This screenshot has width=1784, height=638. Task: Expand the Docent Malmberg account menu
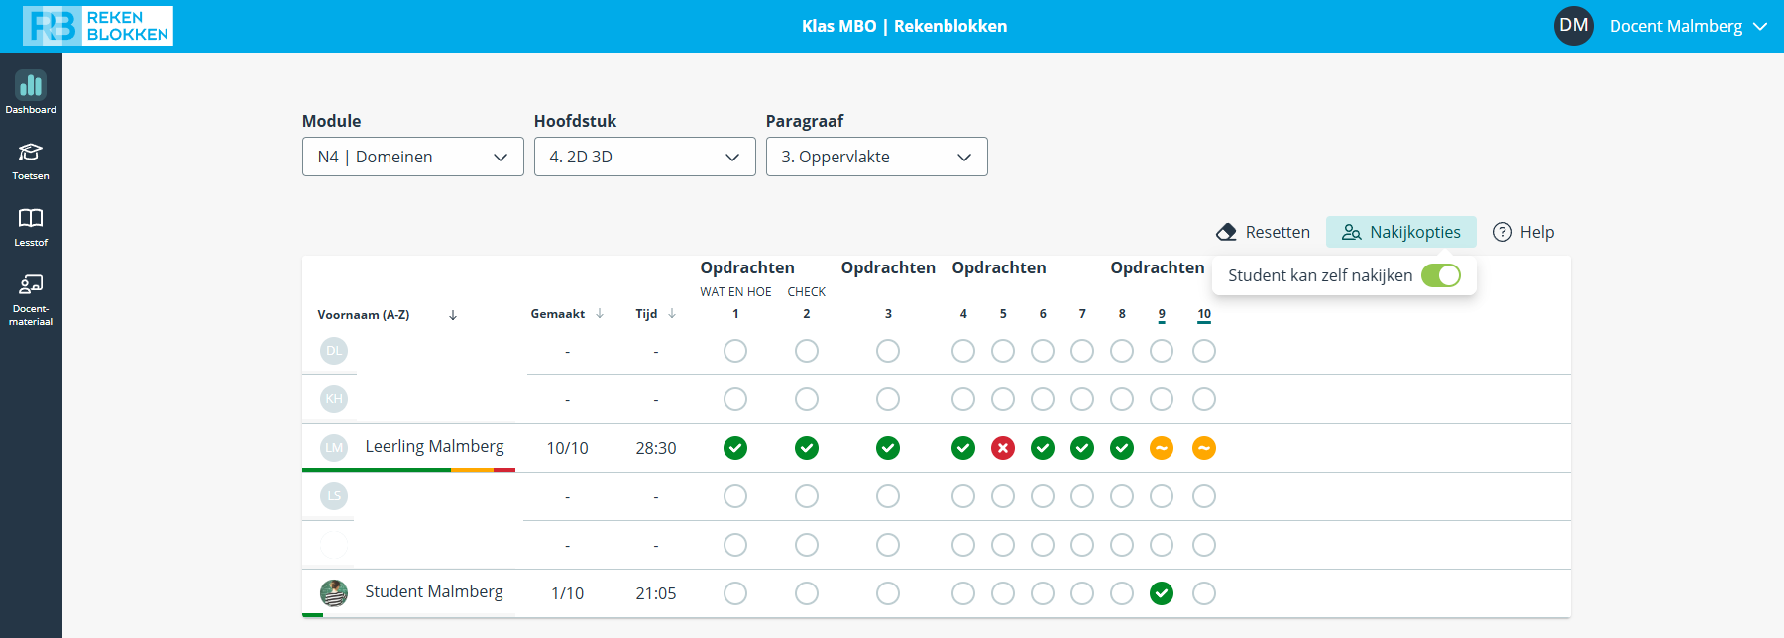click(x=1688, y=26)
